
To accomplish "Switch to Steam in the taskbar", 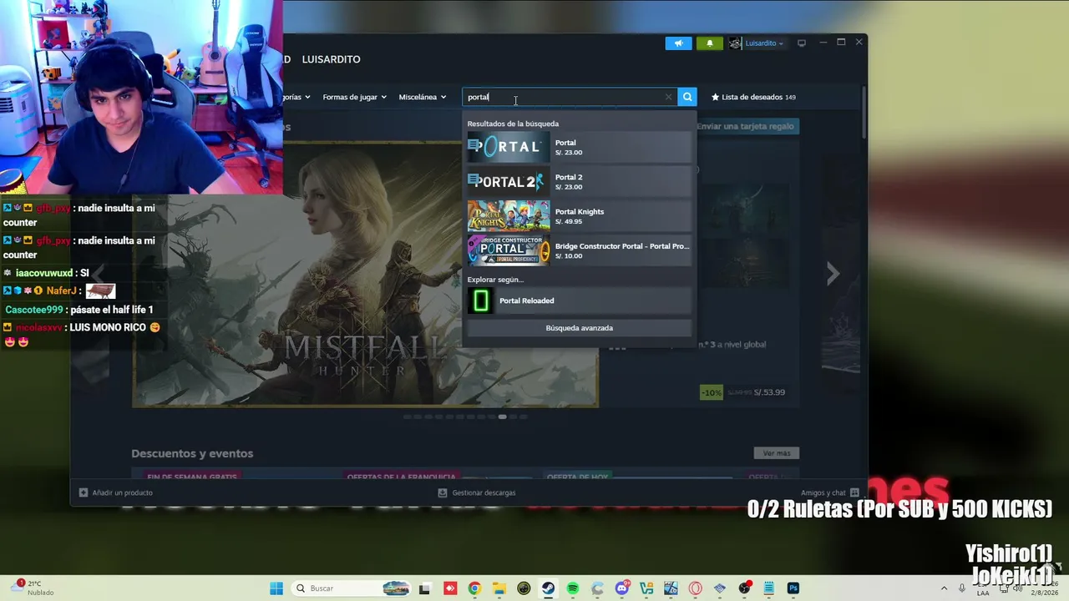I will tap(548, 588).
